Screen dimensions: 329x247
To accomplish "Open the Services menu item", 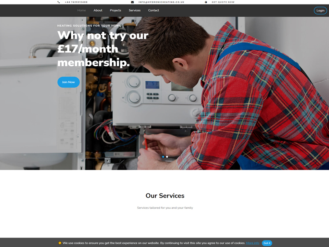I will pyautogui.click(x=135, y=10).
